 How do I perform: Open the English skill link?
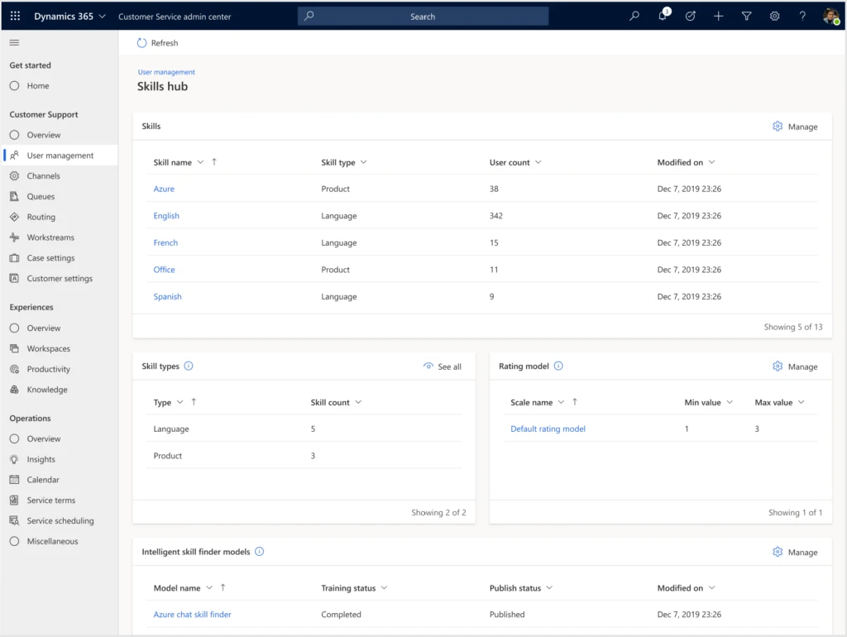[165, 216]
